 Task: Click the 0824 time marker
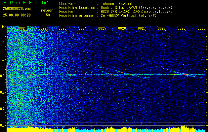point(82,28)
